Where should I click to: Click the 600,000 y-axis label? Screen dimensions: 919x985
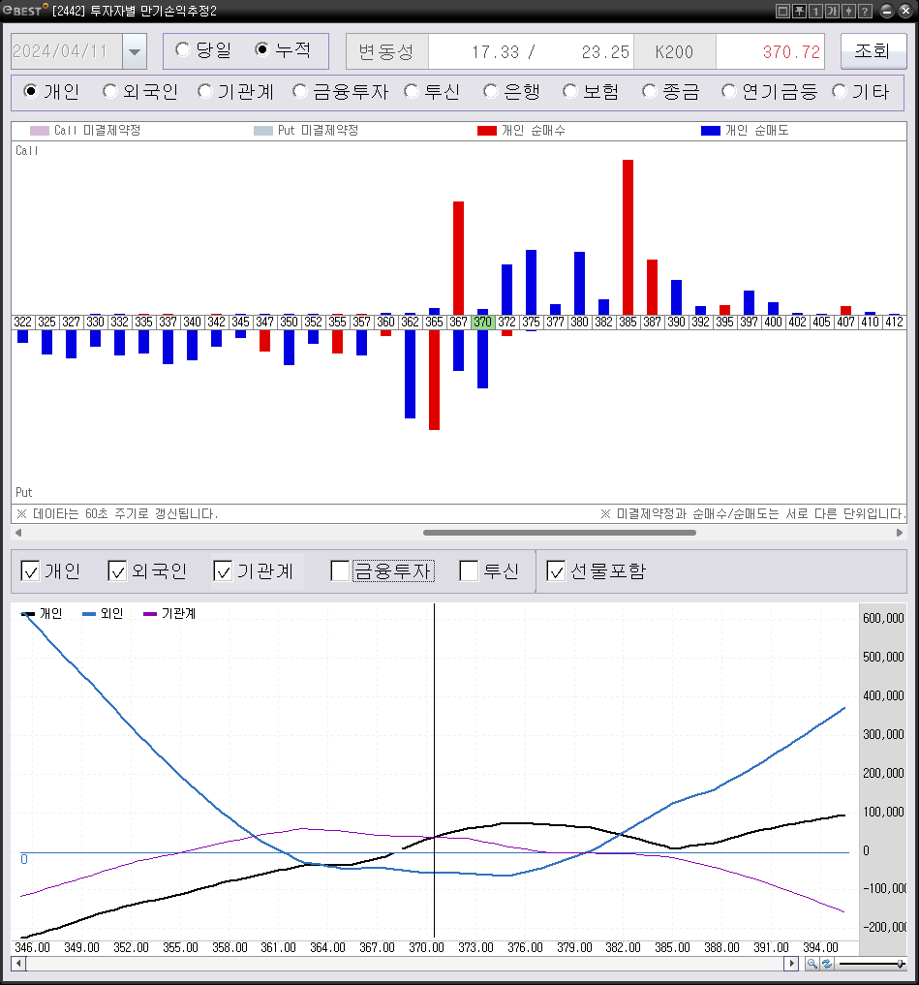pyautogui.click(x=883, y=618)
